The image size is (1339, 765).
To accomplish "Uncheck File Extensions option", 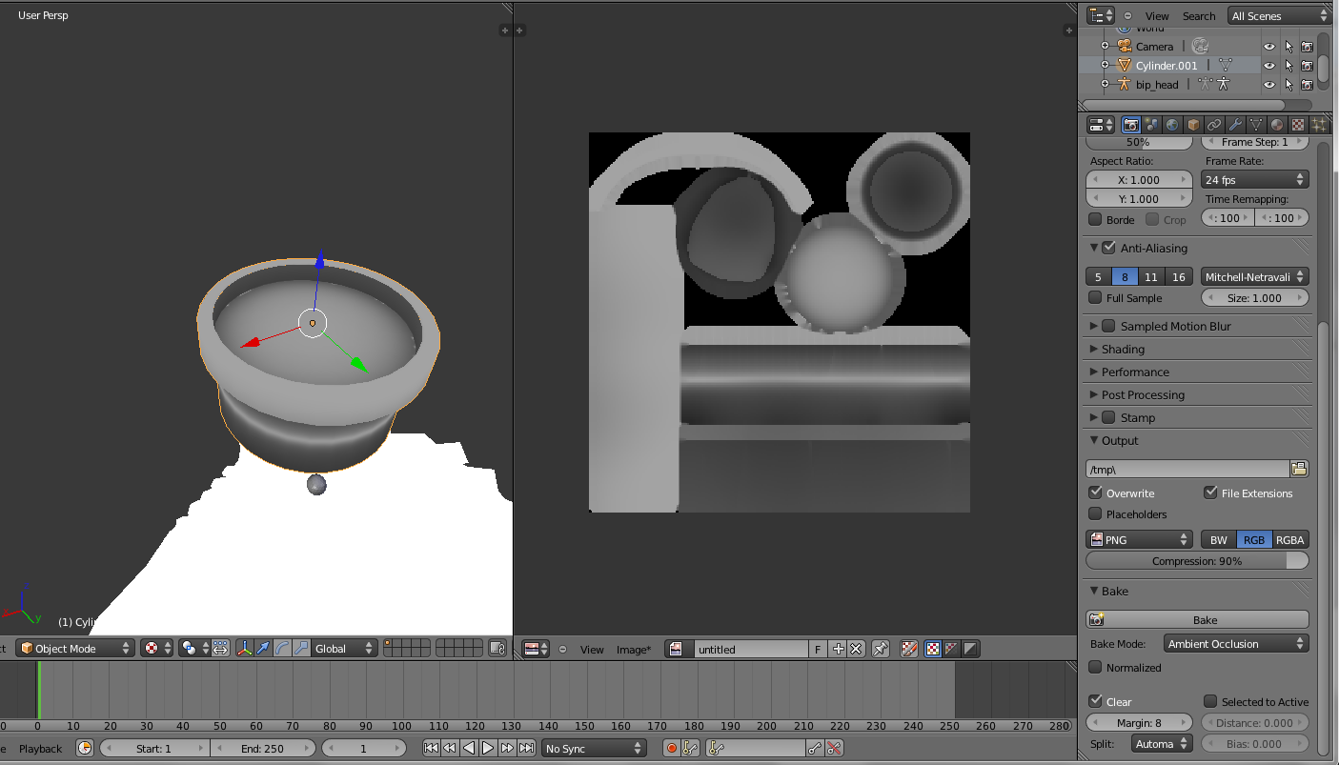I will pyautogui.click(x=1210, y=493).
